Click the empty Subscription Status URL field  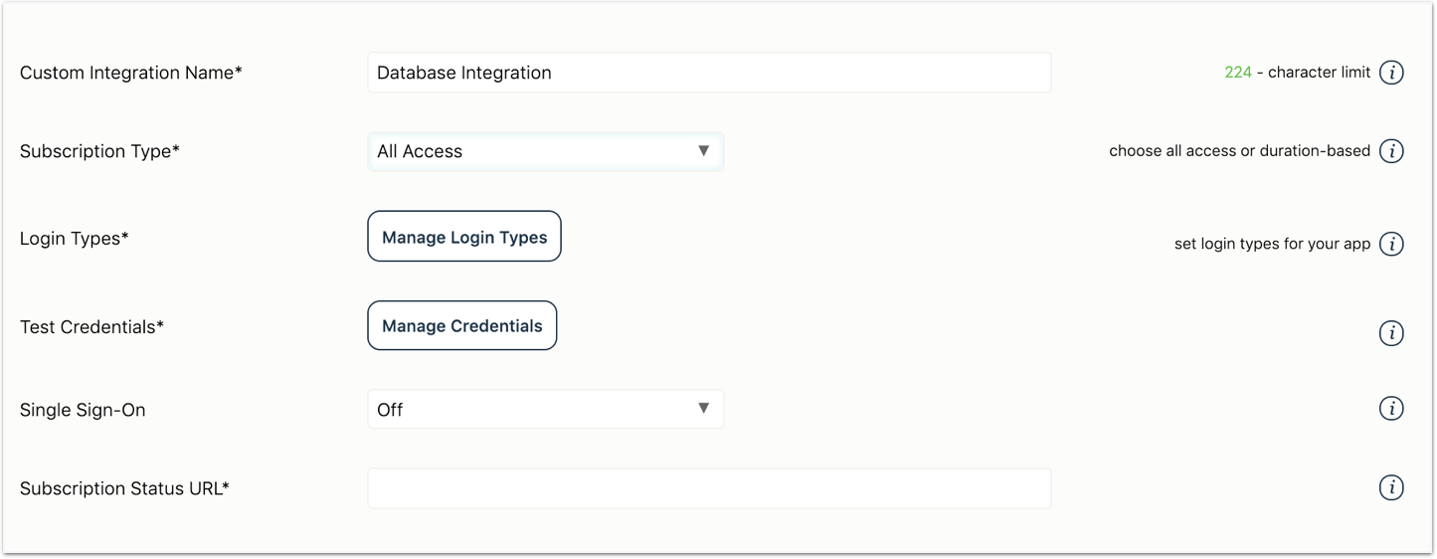pos(709,488)
